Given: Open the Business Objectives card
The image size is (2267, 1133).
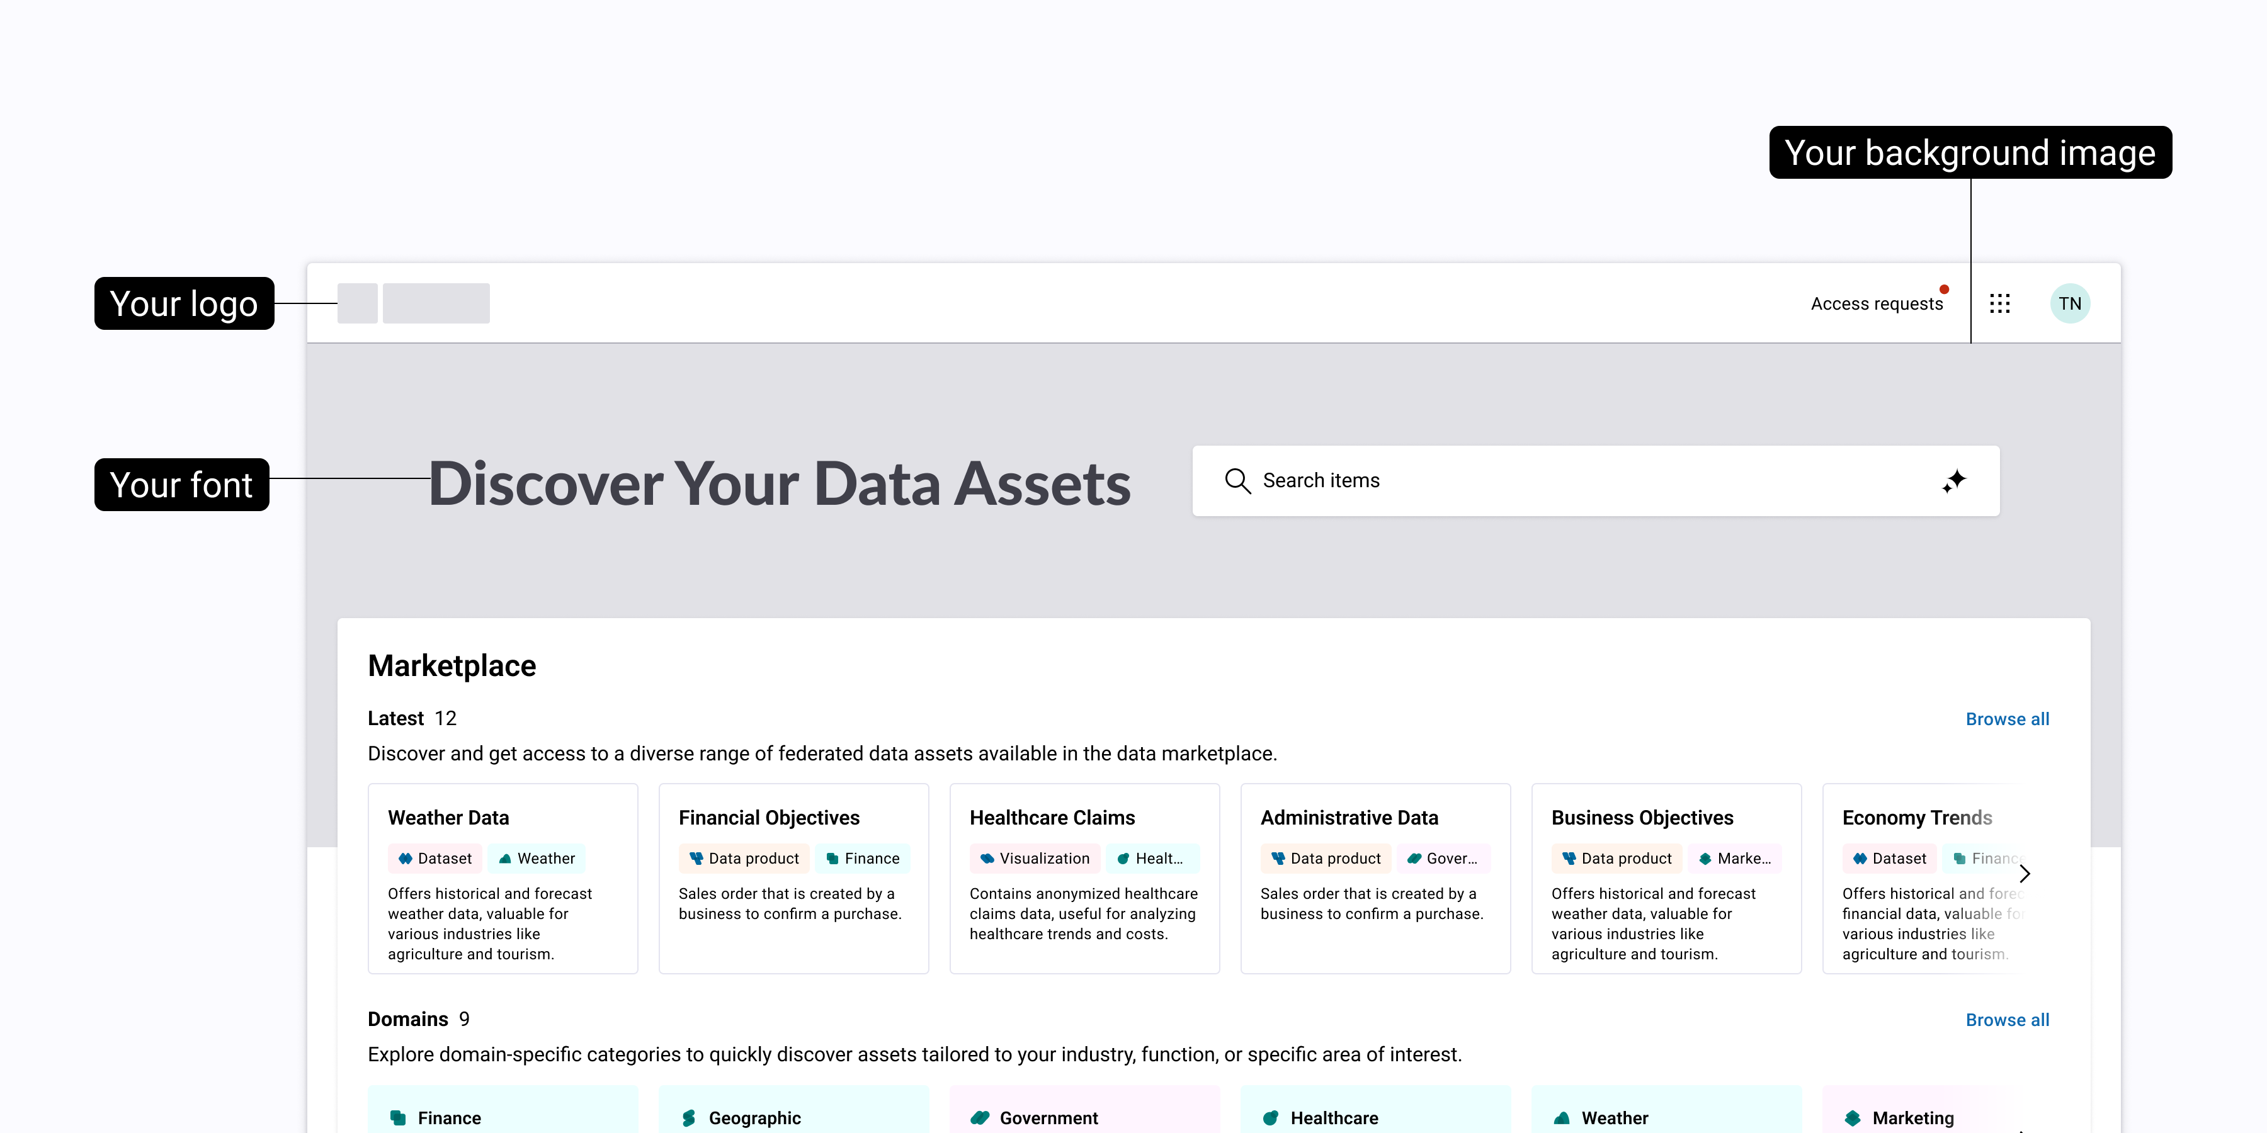Looking at the screenshot, I should tap(1666, 878).
